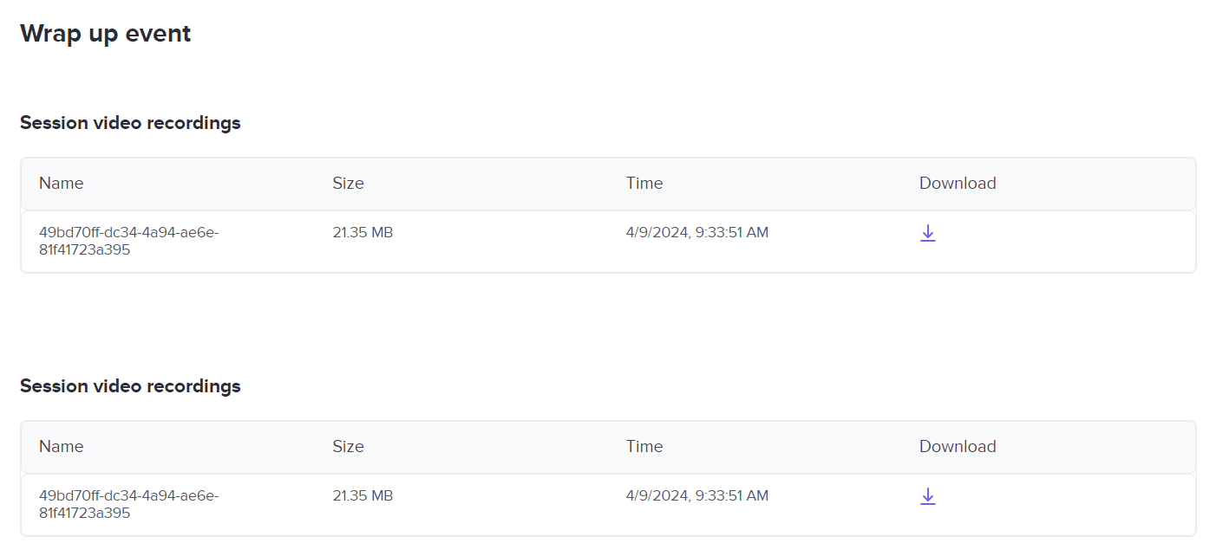Download the recording in the lower table

(927, 496)
